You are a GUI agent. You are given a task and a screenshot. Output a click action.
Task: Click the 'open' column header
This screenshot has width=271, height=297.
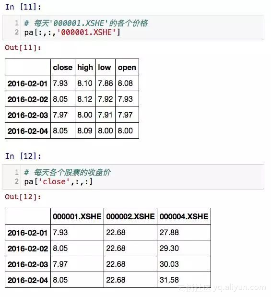127,67
